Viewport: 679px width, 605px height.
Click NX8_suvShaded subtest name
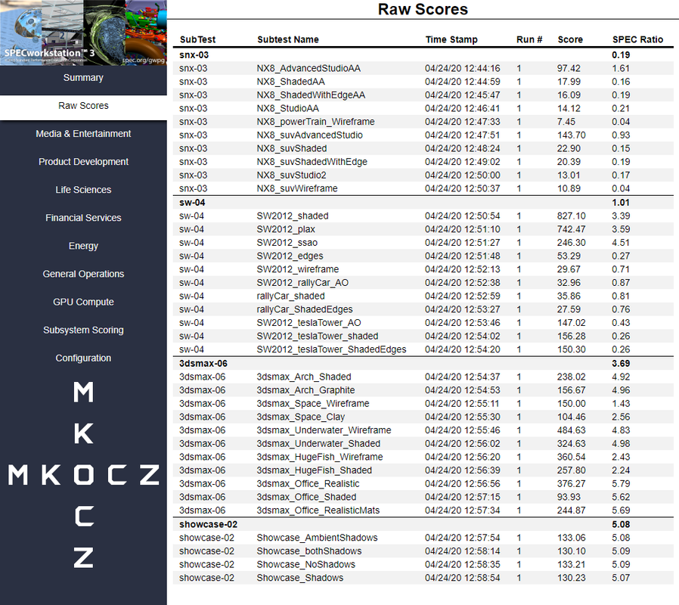(x=291, y=148)
